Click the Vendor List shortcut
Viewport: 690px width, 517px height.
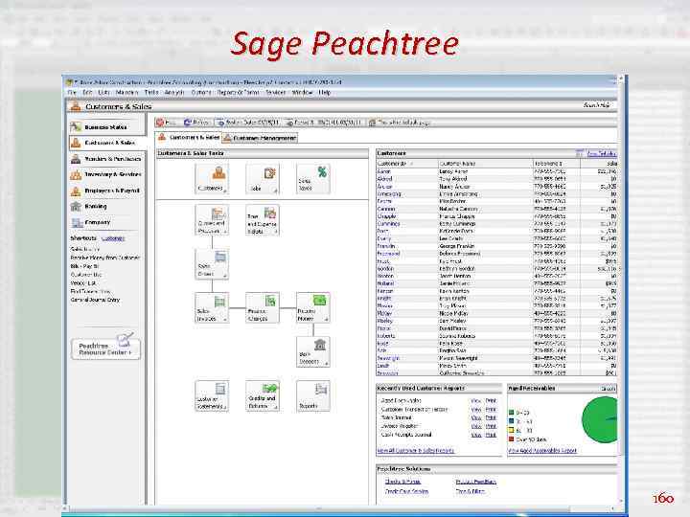point(83,283)
